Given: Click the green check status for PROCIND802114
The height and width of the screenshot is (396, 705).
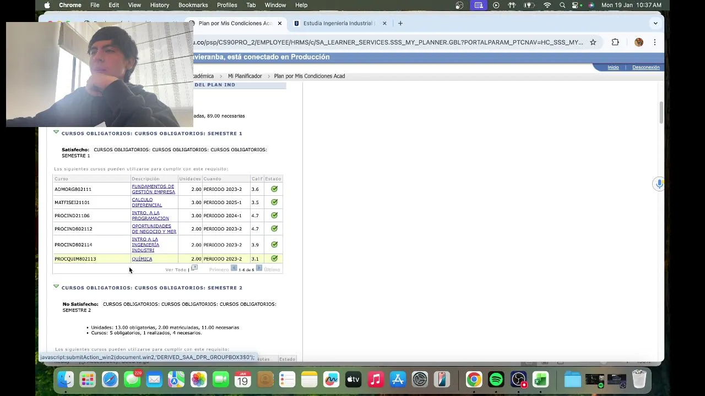Looking at the screenshot, I should pyautogui.click(x=274, y=245).
